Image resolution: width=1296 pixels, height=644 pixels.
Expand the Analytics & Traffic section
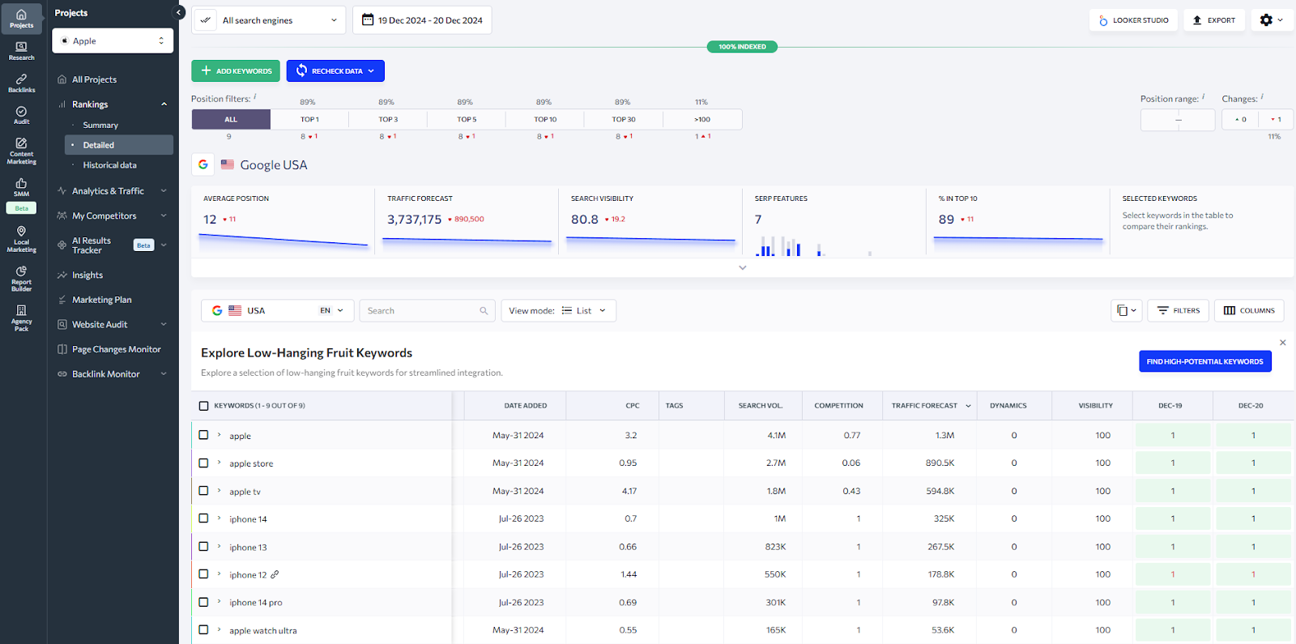coord(164,191)
